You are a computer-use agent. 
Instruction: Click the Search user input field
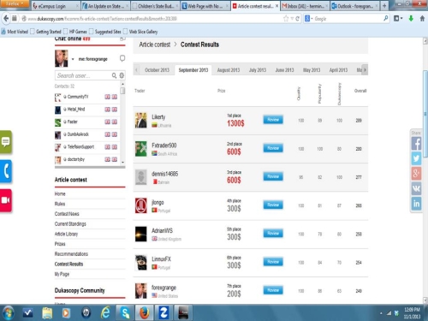tap(82, 75)
